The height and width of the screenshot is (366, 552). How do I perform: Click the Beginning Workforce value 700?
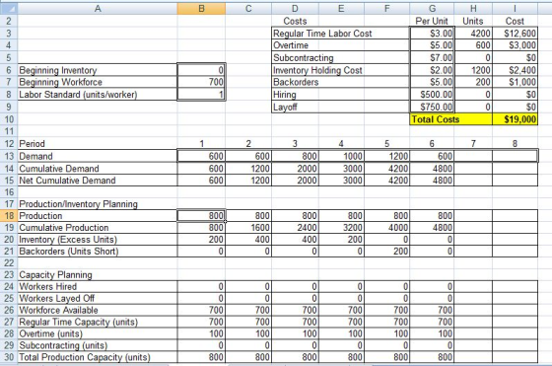[x=201, y=82]
